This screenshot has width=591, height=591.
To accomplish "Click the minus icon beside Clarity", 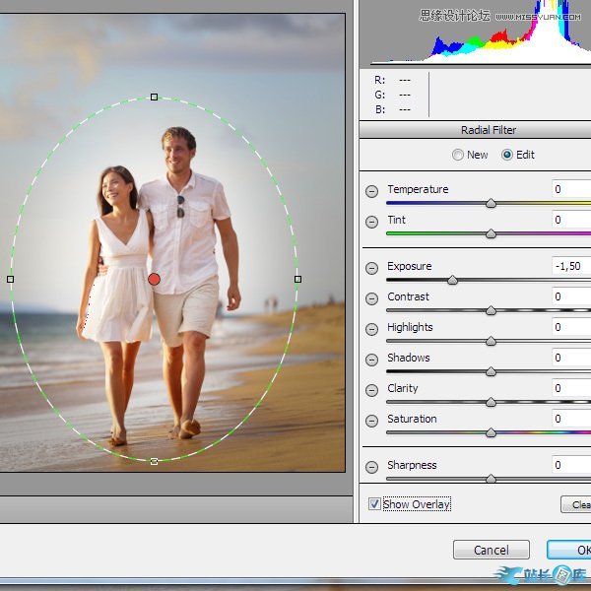I will (371, 390).
